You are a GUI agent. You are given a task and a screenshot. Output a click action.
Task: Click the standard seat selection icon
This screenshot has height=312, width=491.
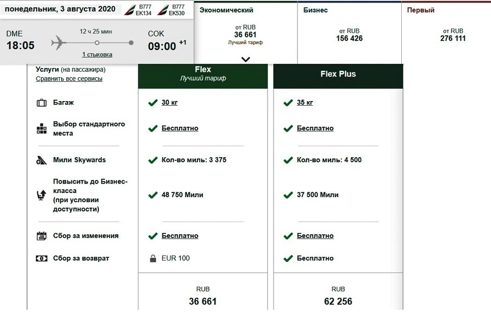point(41,129)
